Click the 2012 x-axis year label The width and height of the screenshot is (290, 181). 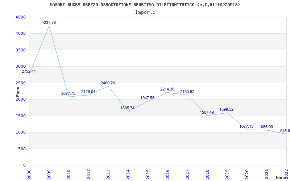88,174
